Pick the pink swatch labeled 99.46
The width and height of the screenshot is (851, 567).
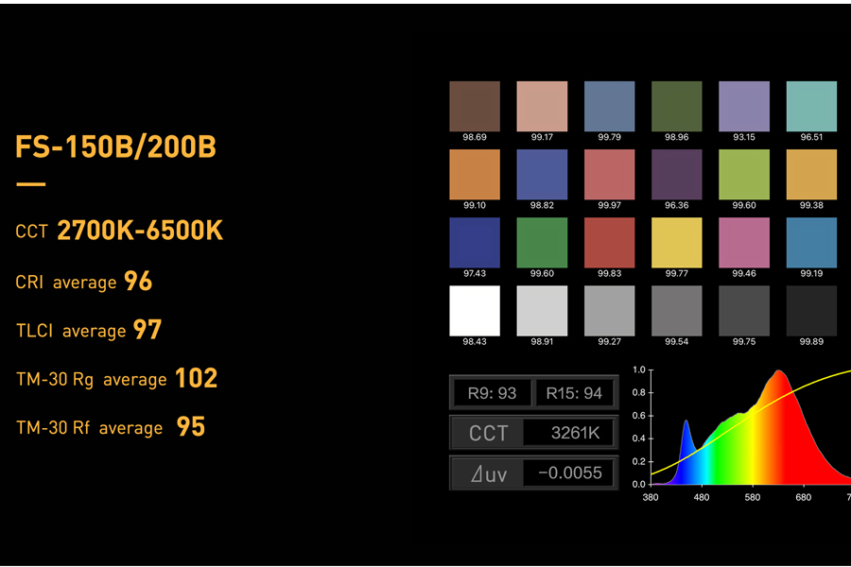pyautogui.click(x=744, y=242)
